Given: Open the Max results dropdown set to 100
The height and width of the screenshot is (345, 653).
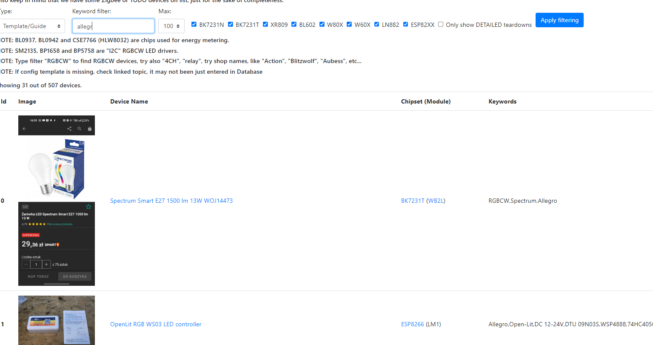Looking at the screenshot, I should (171, 26).
